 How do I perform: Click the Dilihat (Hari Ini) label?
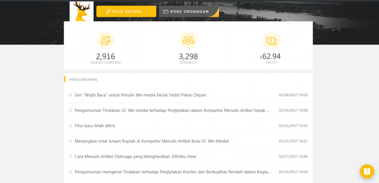(x=105, y=62)
